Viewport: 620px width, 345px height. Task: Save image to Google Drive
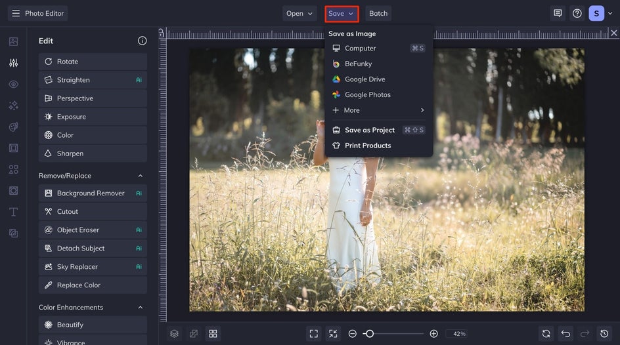point(379,79)
